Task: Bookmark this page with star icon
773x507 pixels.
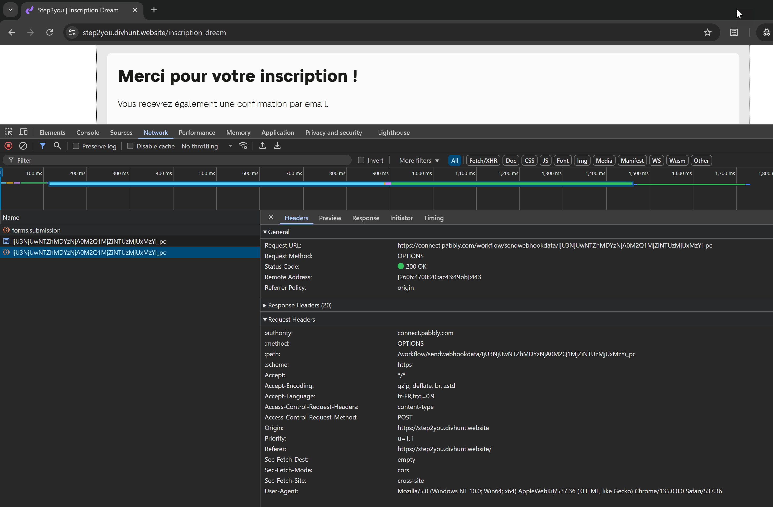Action: [x=707, y=32]
